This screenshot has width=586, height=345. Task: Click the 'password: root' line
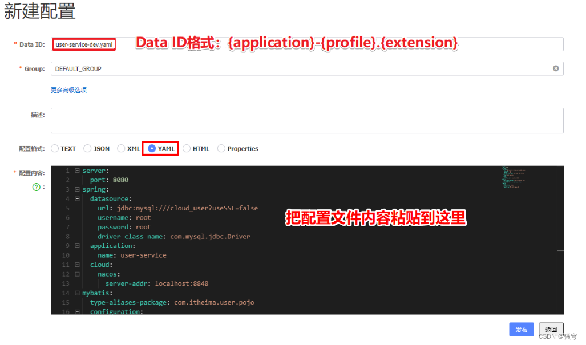click(x=124, y=226)
